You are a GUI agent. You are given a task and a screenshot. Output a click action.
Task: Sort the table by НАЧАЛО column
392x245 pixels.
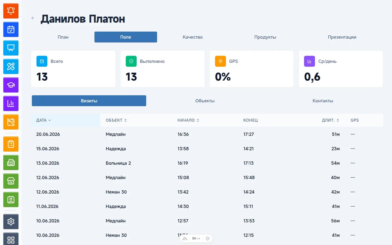click(x=188, y=120)
